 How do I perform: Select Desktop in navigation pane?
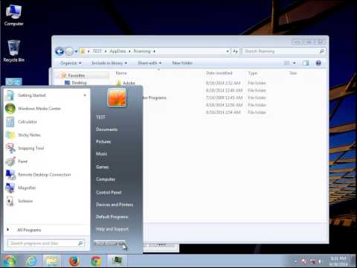point(79,83)
